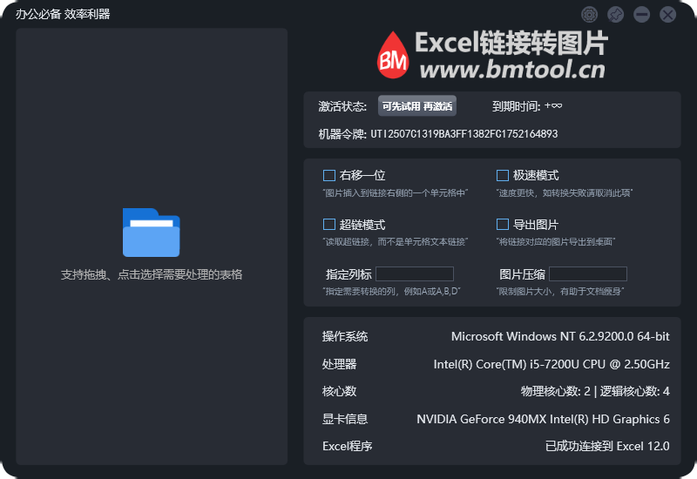The height and width of the screenshot is (479, 697).
Task: Enable the 右移一位 checkbox
Action: [329, 176]
